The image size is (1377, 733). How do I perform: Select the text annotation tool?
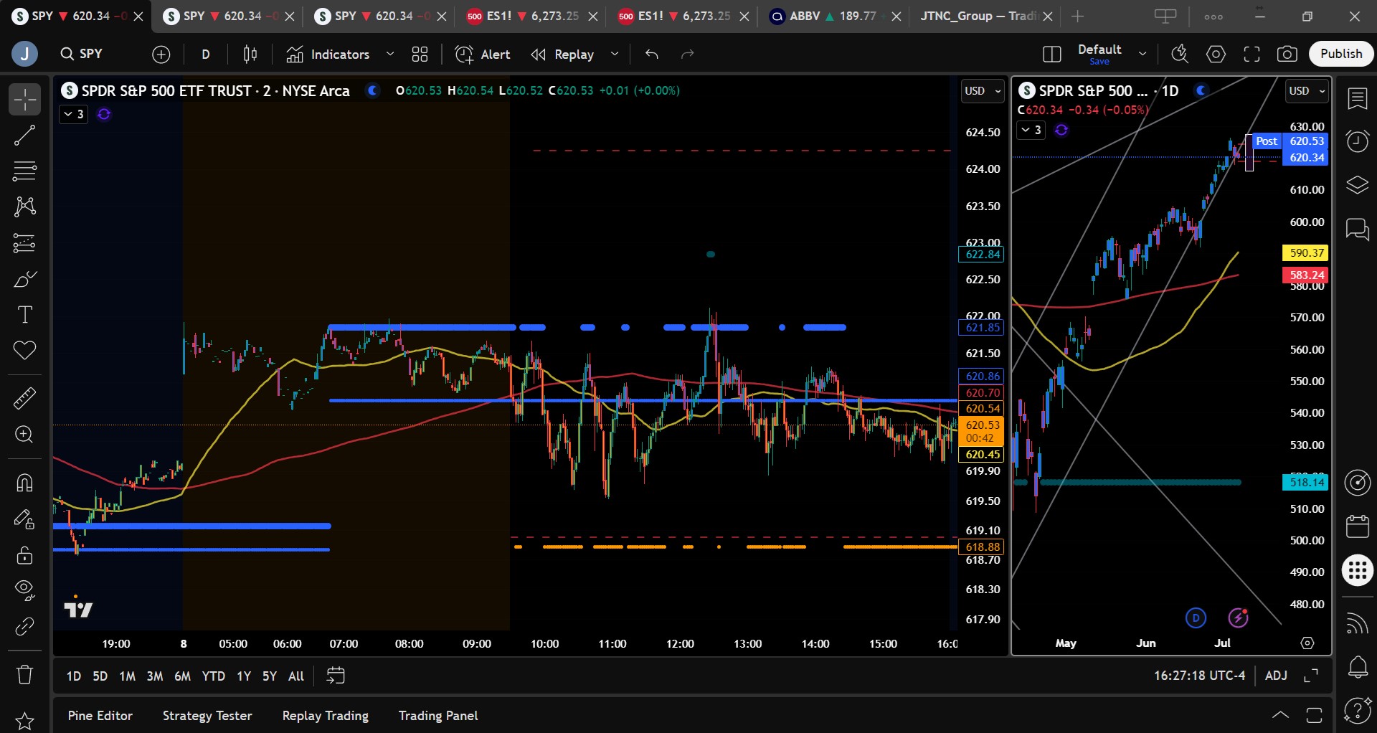[x=24, y=315]
